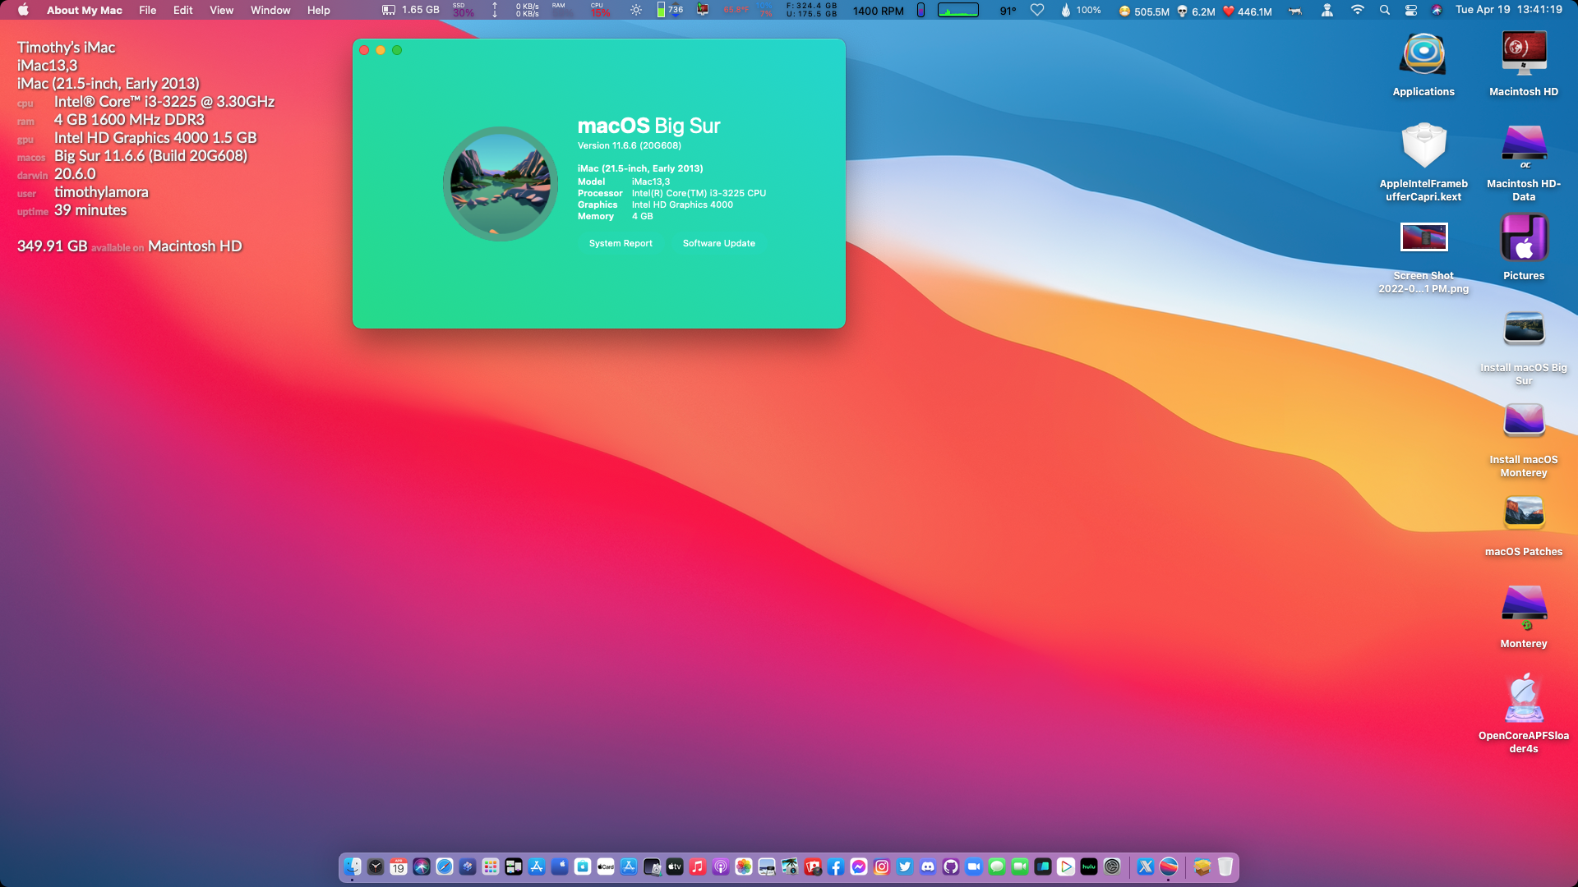Screen dimensions: 1578x887
Task: Open GitHub Desktop in the Dock
Action: tap(951, 866)
